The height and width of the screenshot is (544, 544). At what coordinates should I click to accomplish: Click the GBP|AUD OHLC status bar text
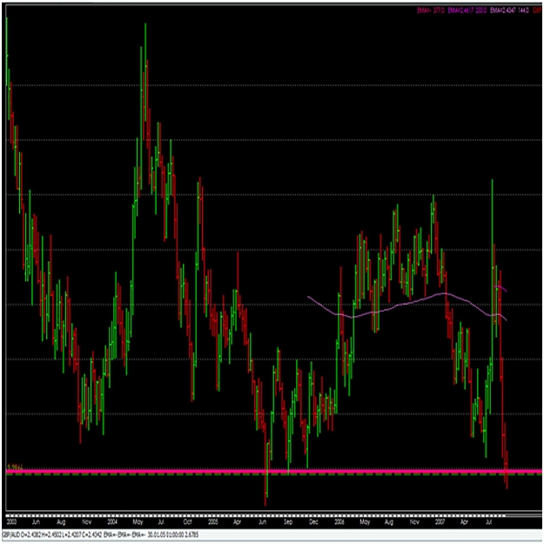[x=52, y=534]
